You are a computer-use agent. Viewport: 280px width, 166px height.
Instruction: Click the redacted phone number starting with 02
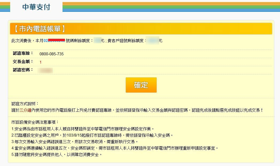pyautogui.click(x=54, y=41)
